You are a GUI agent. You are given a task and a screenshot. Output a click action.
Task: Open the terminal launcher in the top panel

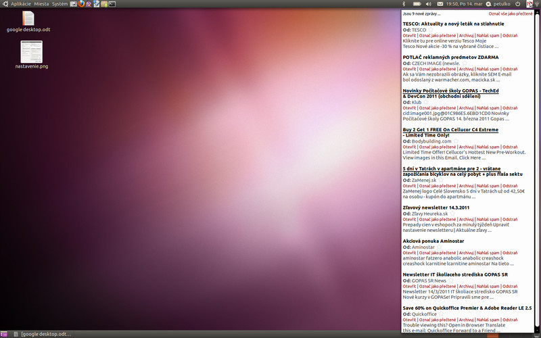[x=112, y=4]
